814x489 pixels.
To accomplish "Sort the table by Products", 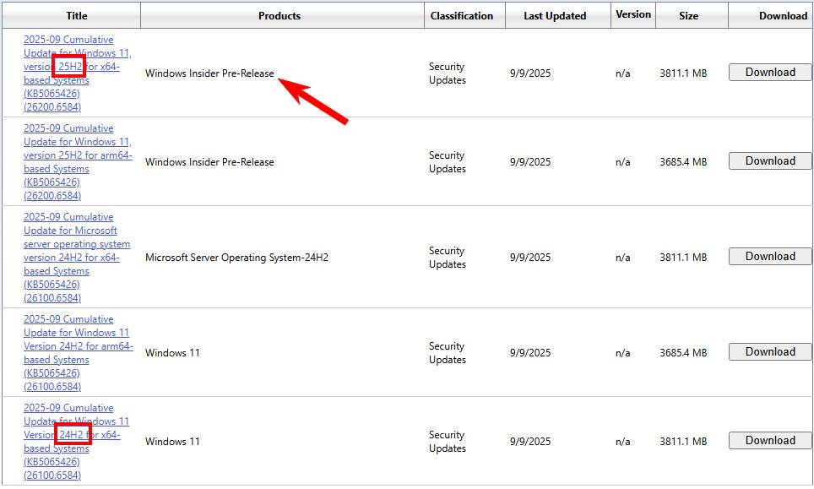I will 279,15.
